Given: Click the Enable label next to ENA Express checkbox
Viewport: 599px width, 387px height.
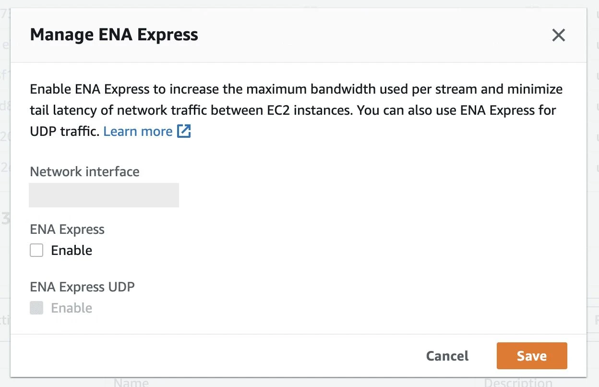Looking at the screenshot, I should pyautogui.click(x=71, y=250).
